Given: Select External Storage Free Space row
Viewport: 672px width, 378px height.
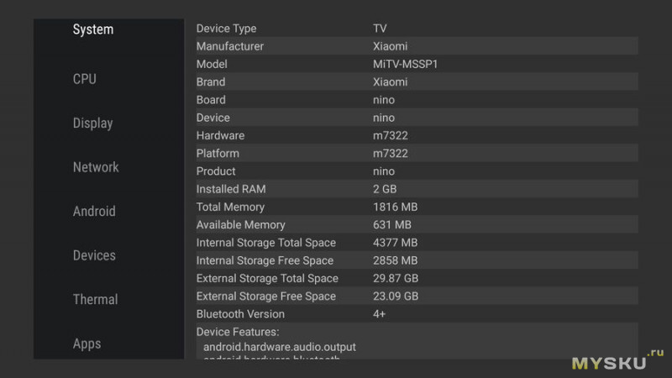Looking at the screenshot, I should click(x=415, y=296).
